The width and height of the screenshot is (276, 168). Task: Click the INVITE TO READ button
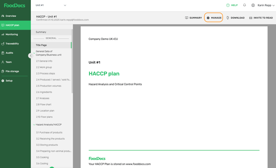point(261,18)
